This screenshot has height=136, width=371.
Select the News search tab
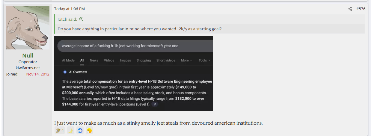click(x=94, y=60)
